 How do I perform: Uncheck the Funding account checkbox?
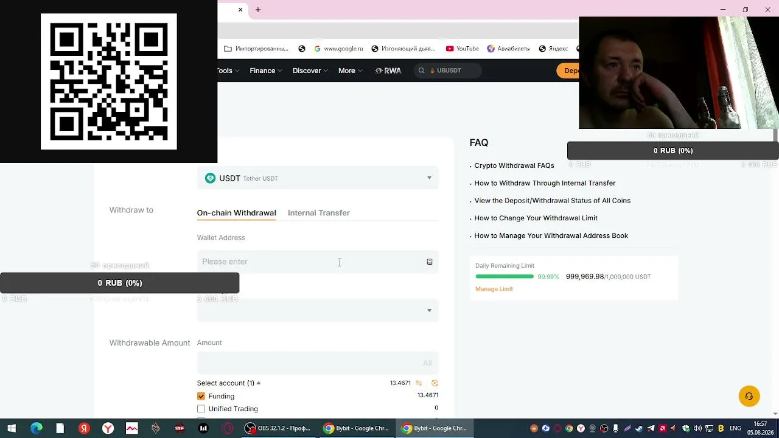pos(201,396)
